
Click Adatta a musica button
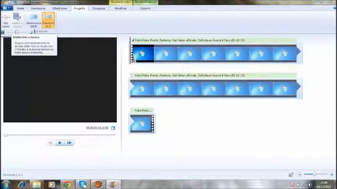(x=17, y=20)
